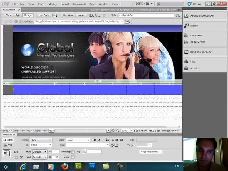Click the Browse for File folder icon
Viewport: 228px width, 171px height.
(x=117, y=145)
